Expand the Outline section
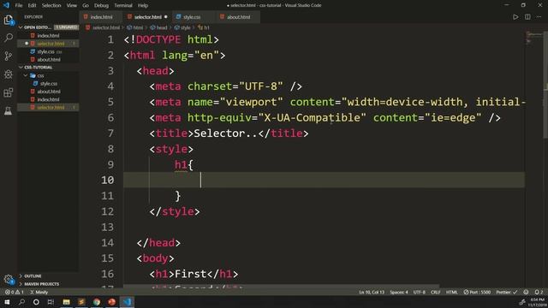The image size is (548, 308). click(33, 275)
